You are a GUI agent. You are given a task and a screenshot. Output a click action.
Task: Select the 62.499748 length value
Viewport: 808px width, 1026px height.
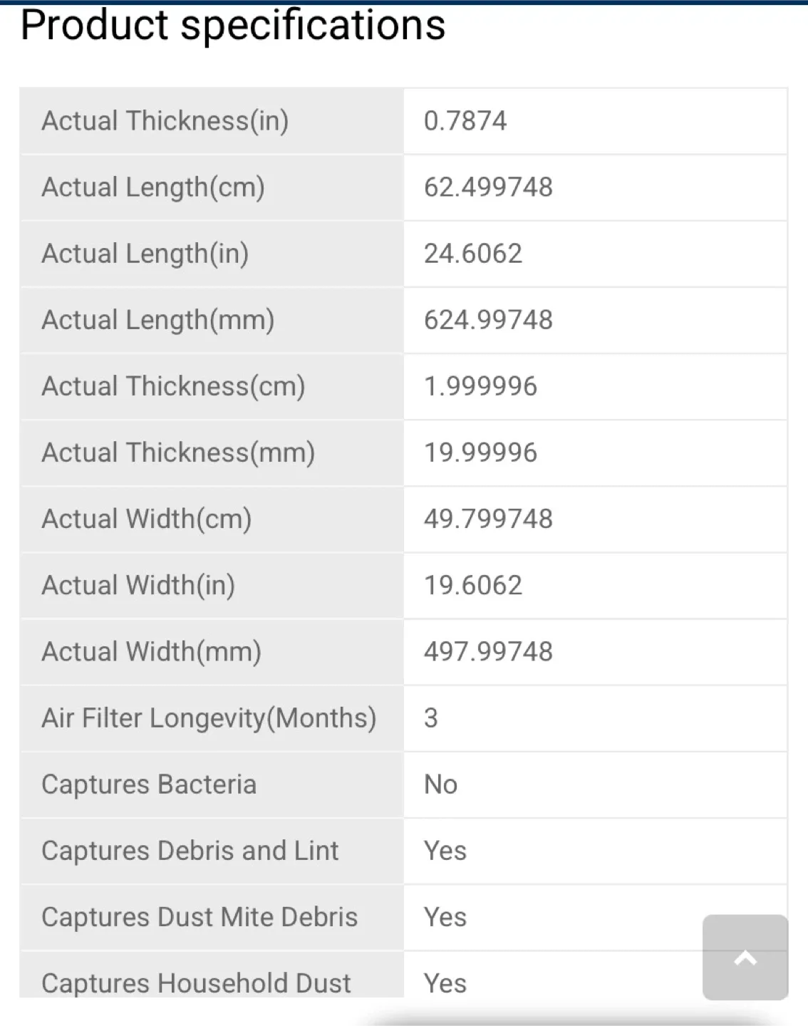click(x=488, y=187)
